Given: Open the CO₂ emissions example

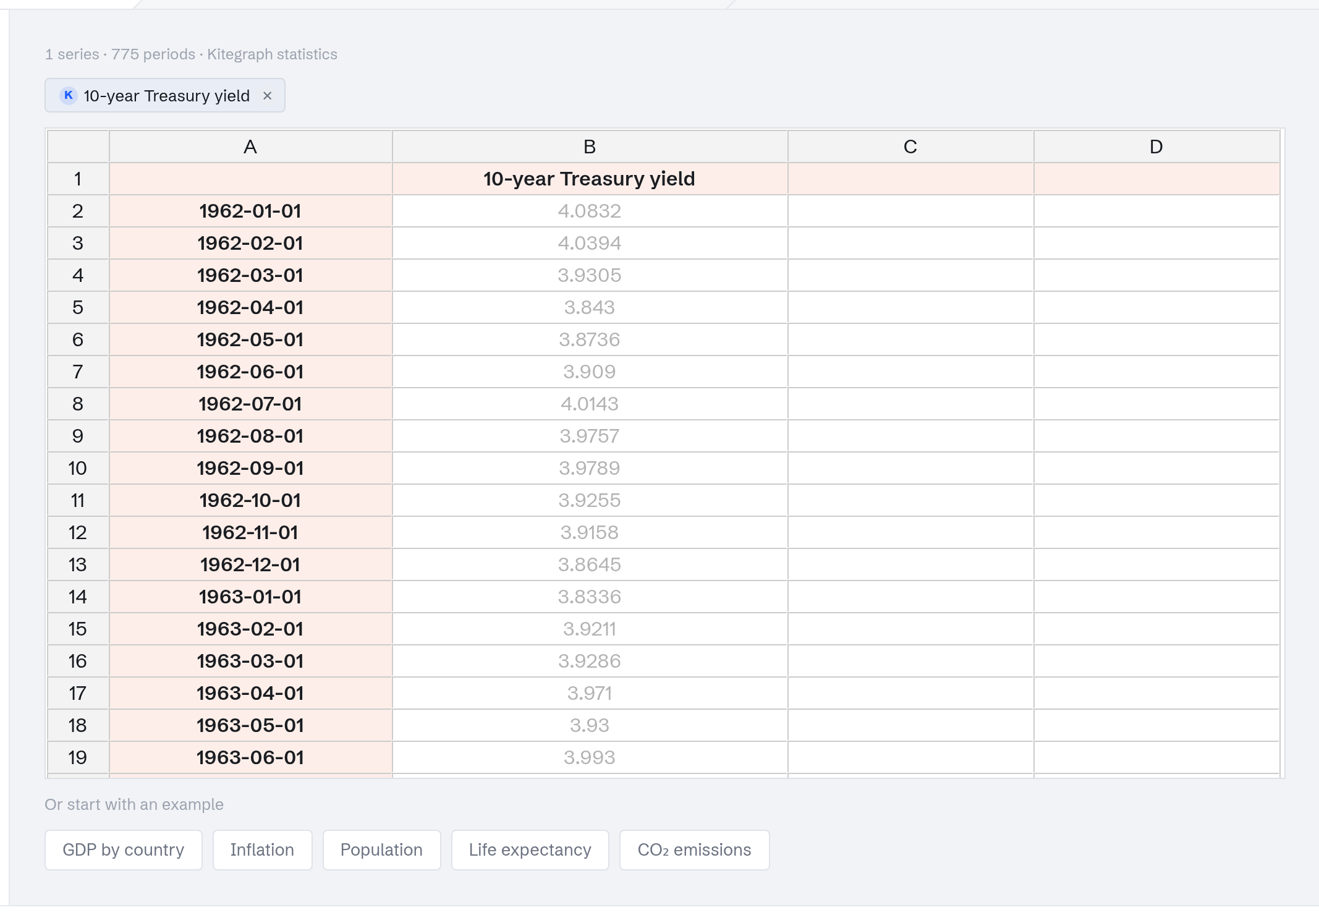Looking at the screenshot, I should (694, 850).
